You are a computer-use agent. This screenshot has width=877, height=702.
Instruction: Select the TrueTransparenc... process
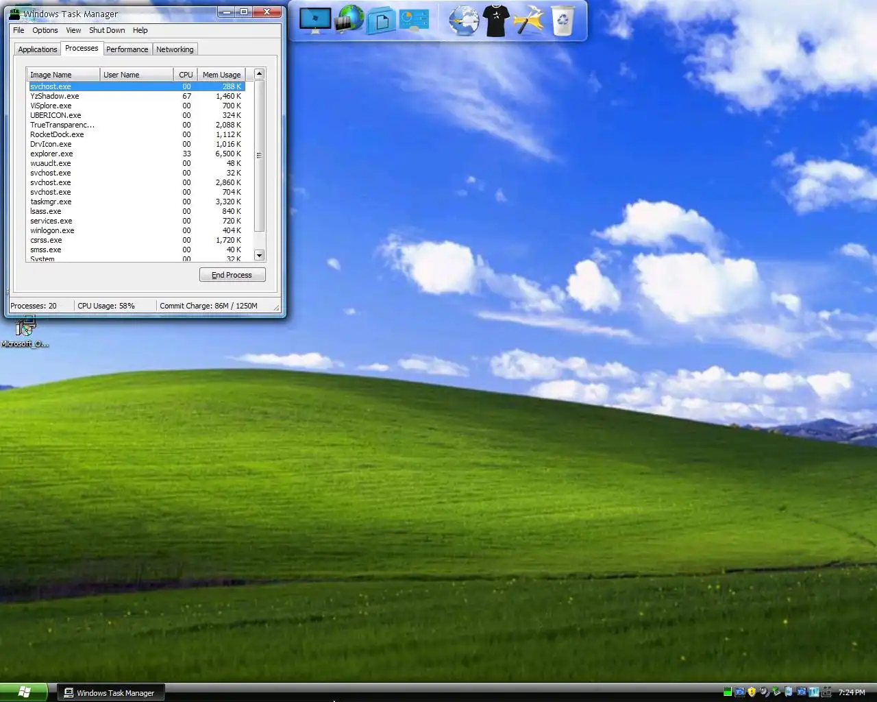pyautogui.click(x=136, y=125)
